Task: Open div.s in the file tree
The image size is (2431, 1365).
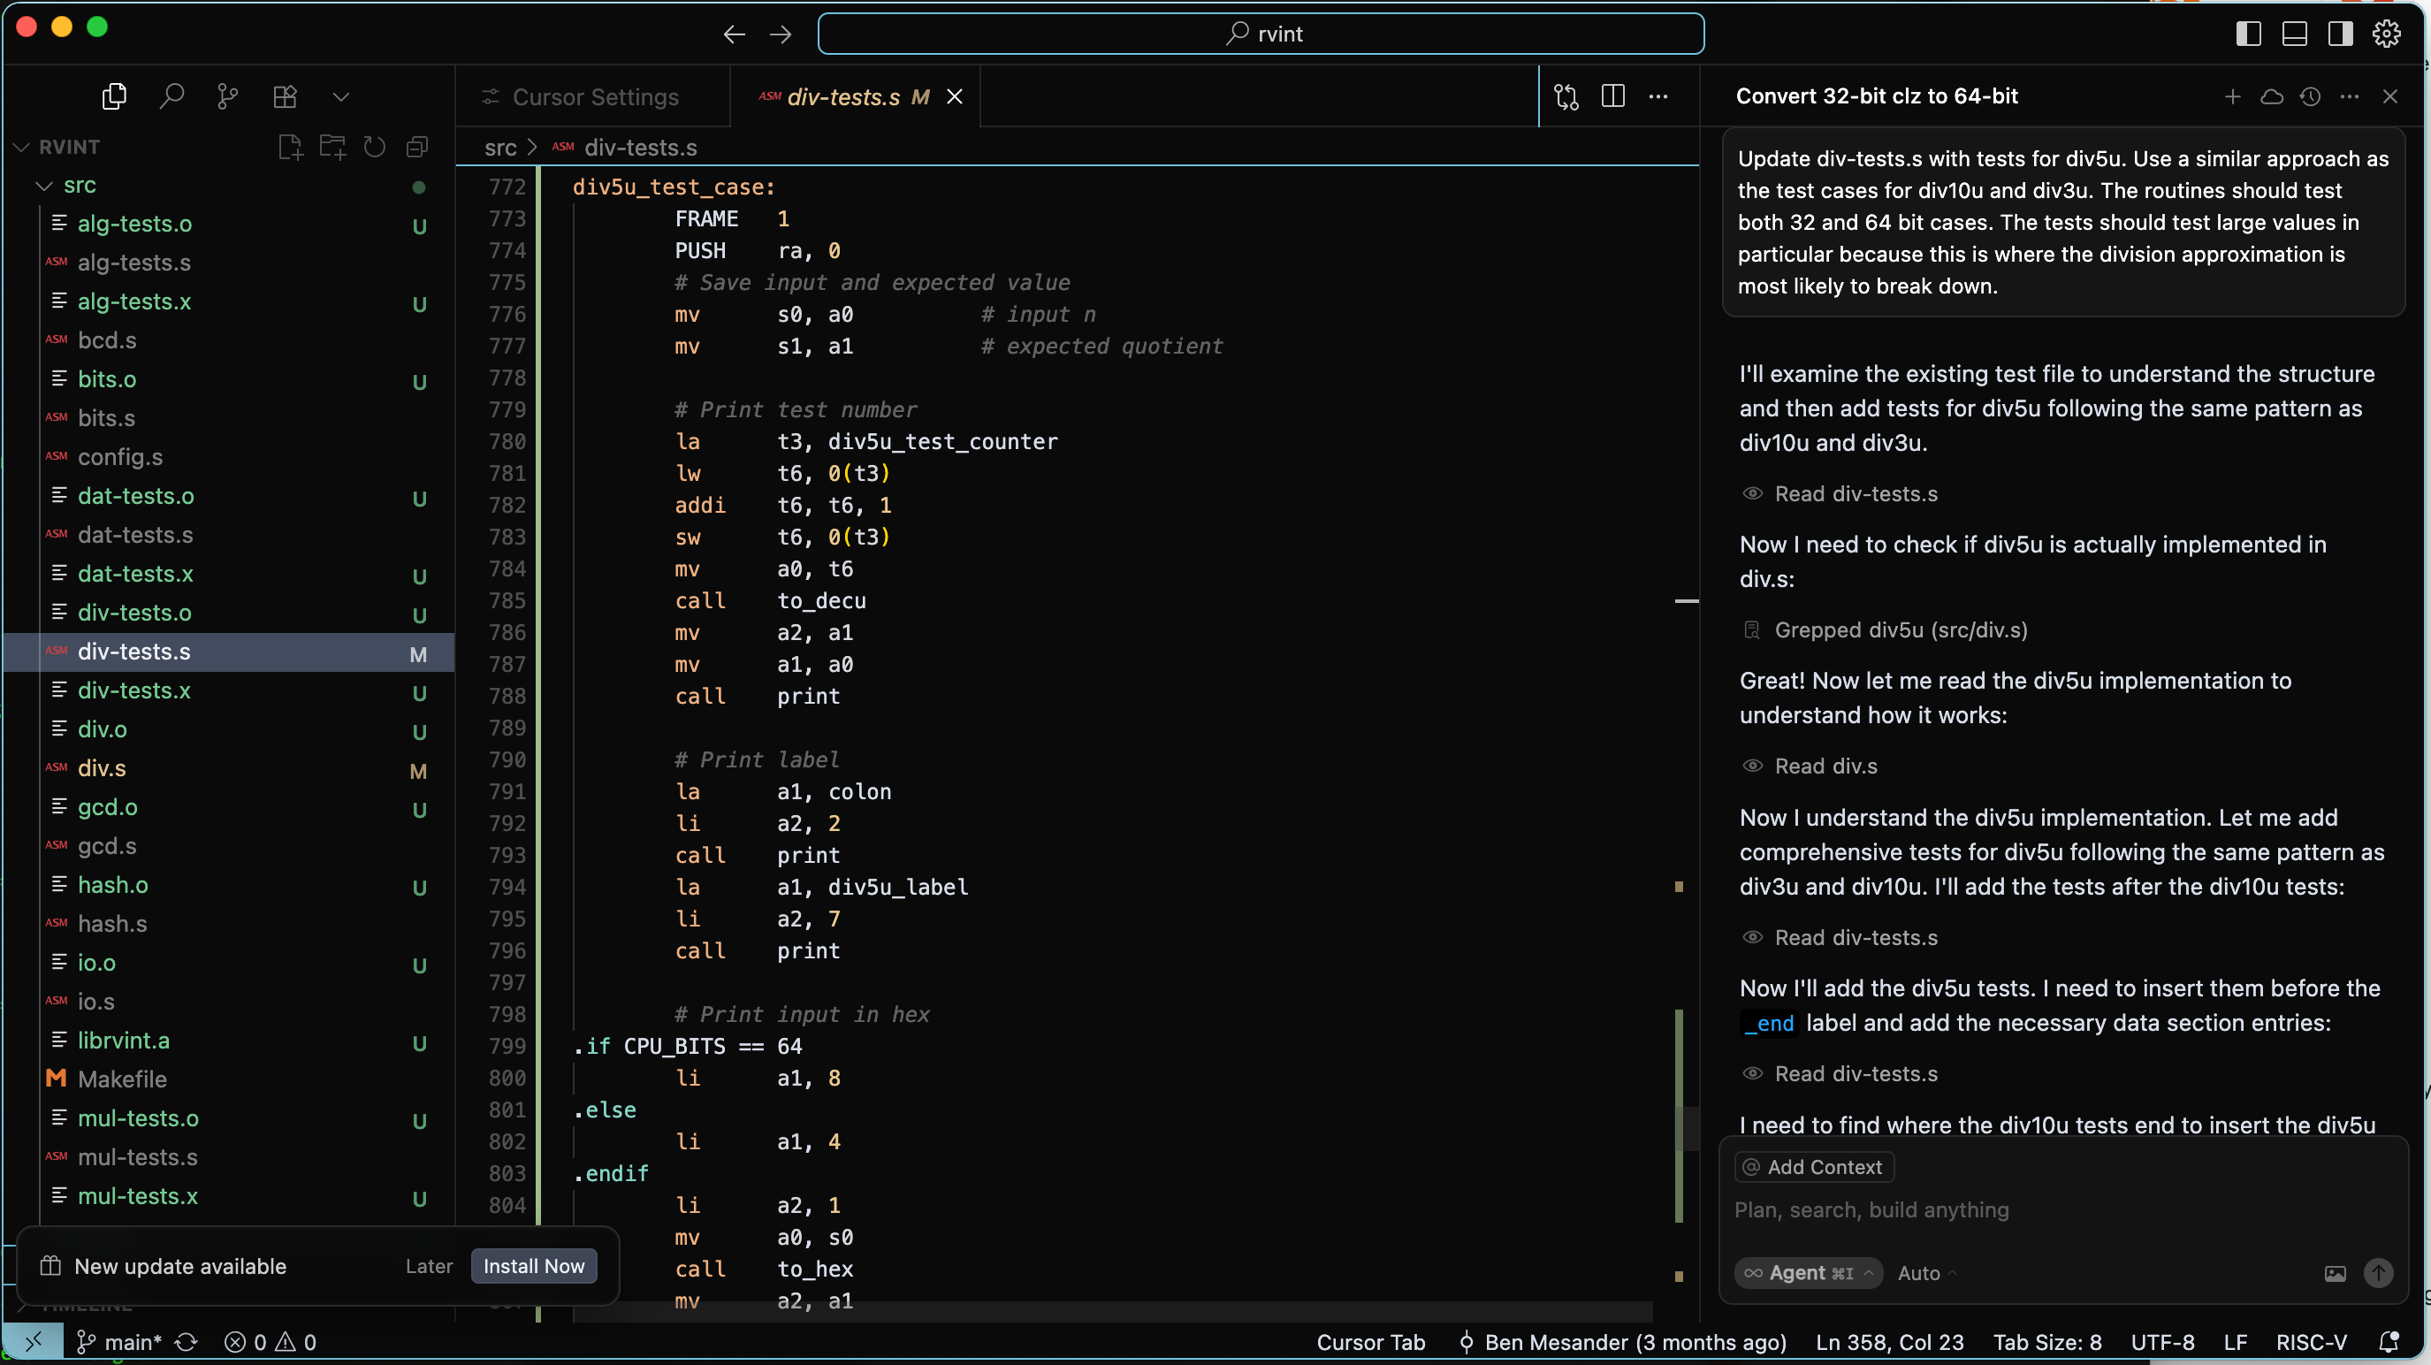Action: pos(102,768)
